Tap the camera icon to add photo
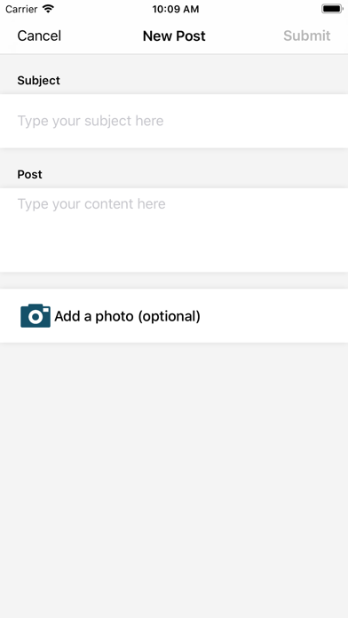Screen dimensions: 348x618 click(36, 316)
